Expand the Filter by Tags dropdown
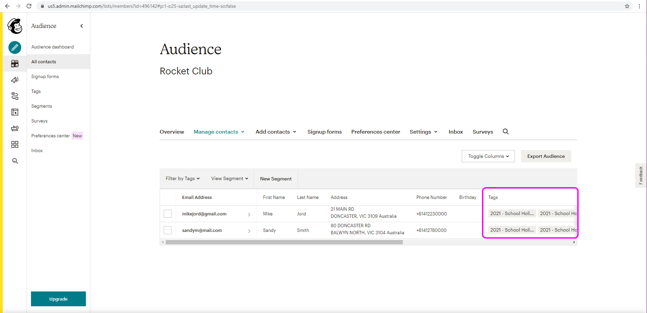 click(x=182, y=178)
